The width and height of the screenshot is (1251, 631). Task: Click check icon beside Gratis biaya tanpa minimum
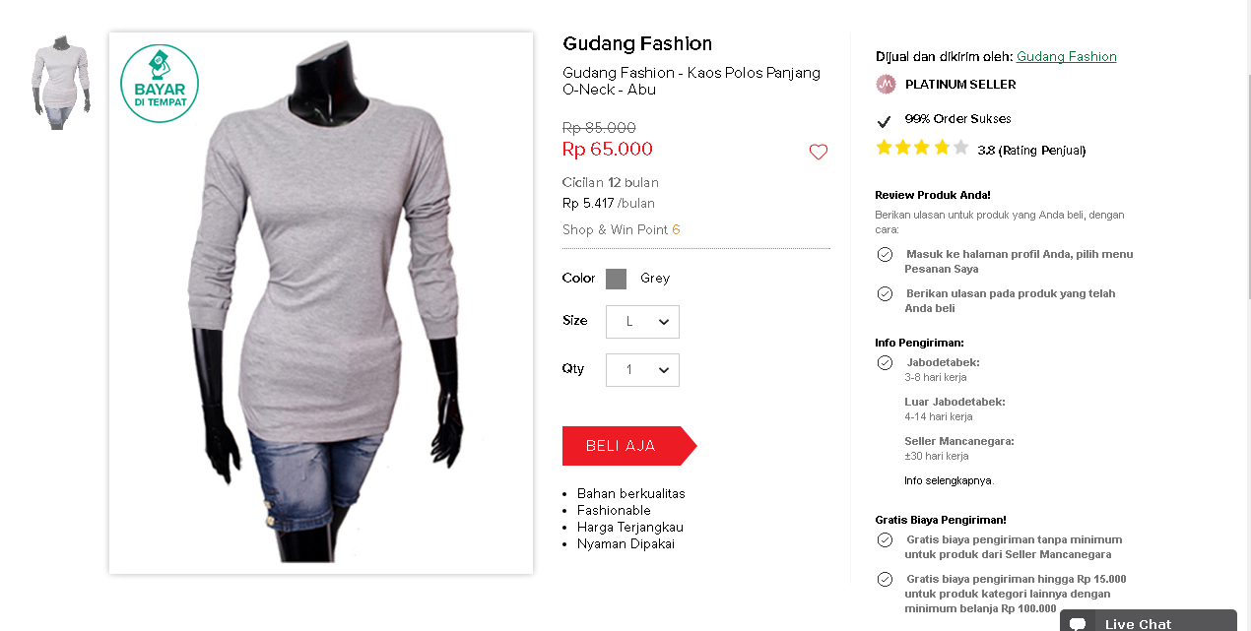pos(885,539)
